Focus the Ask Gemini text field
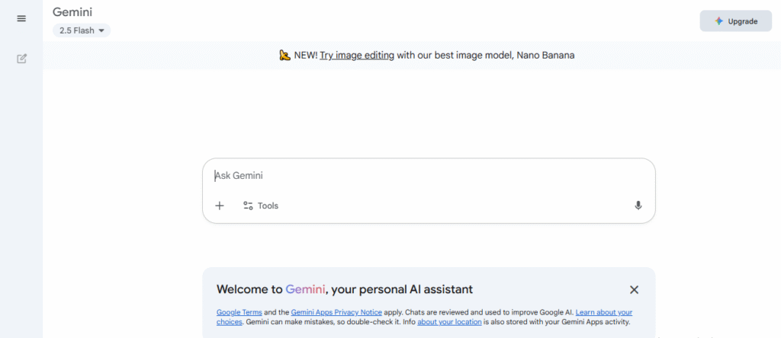This screenshot has width=781, height=338. [427, 176]
